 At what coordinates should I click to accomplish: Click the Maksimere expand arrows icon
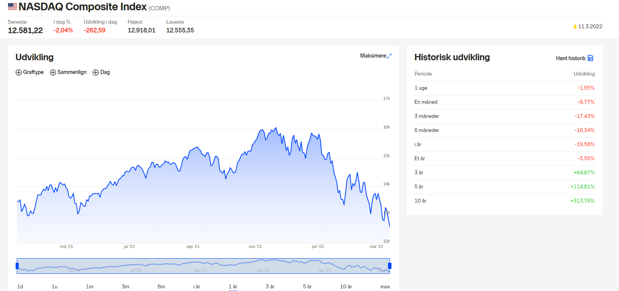pos(389,56)
